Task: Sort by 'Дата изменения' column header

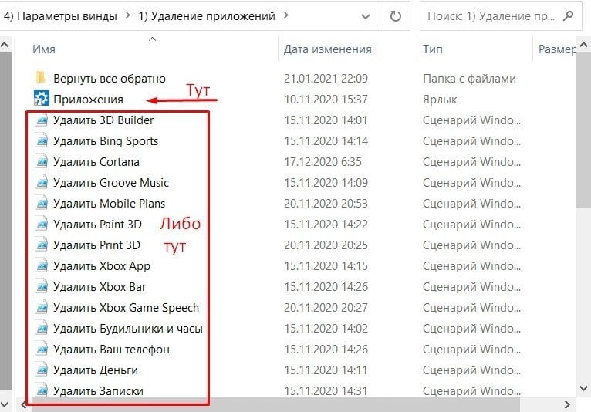Action: coord(328,49)
